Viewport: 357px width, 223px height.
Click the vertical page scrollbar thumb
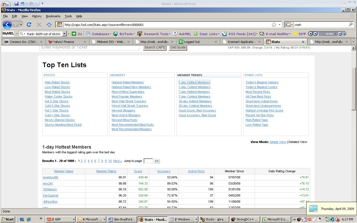(x=353, y=89)
